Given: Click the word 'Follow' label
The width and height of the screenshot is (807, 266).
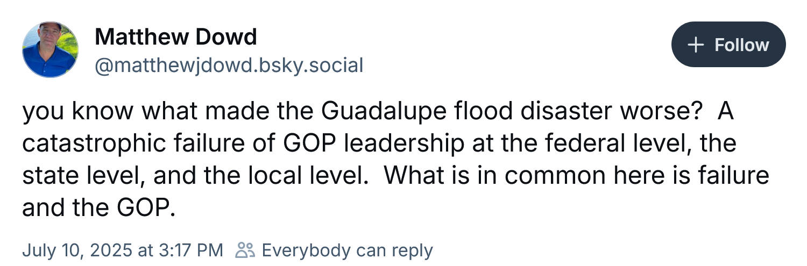Looking at the screenshot, I should click(x=742, y=45).
